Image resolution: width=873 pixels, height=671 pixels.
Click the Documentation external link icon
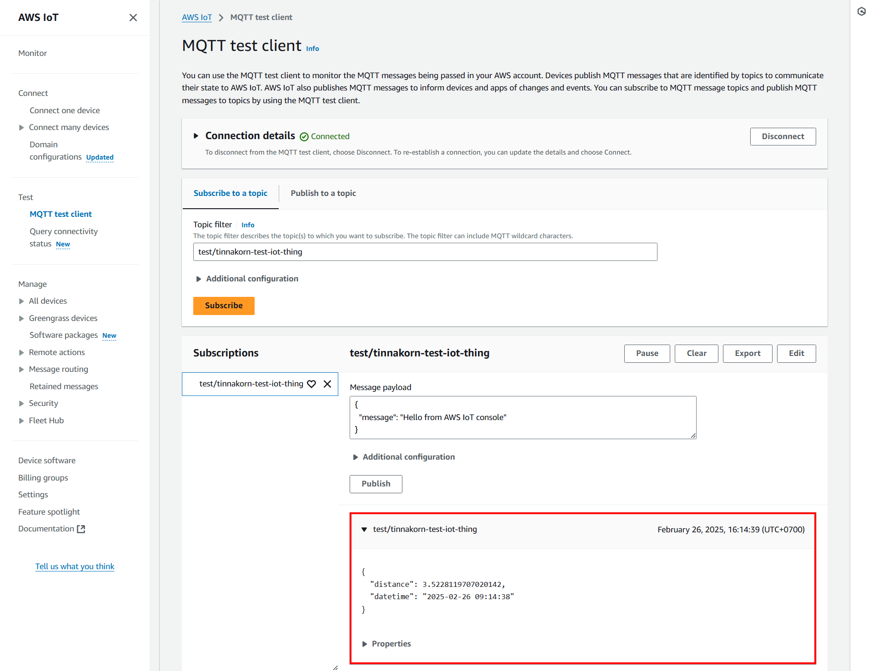click(81, 529)
